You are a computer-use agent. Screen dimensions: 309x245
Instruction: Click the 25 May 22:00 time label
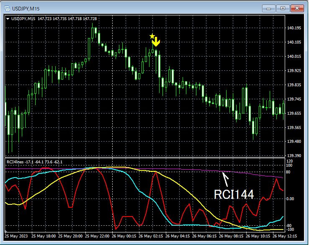tap(97, 236)
